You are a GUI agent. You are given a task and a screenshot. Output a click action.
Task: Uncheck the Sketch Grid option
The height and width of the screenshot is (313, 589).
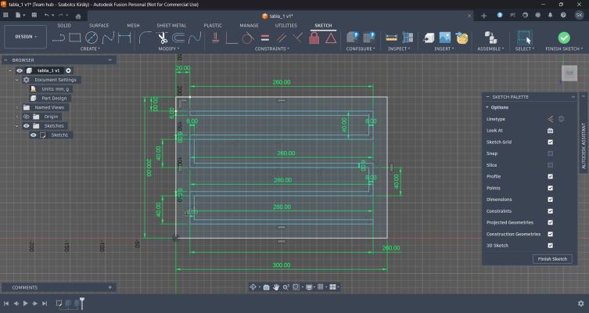550,142
